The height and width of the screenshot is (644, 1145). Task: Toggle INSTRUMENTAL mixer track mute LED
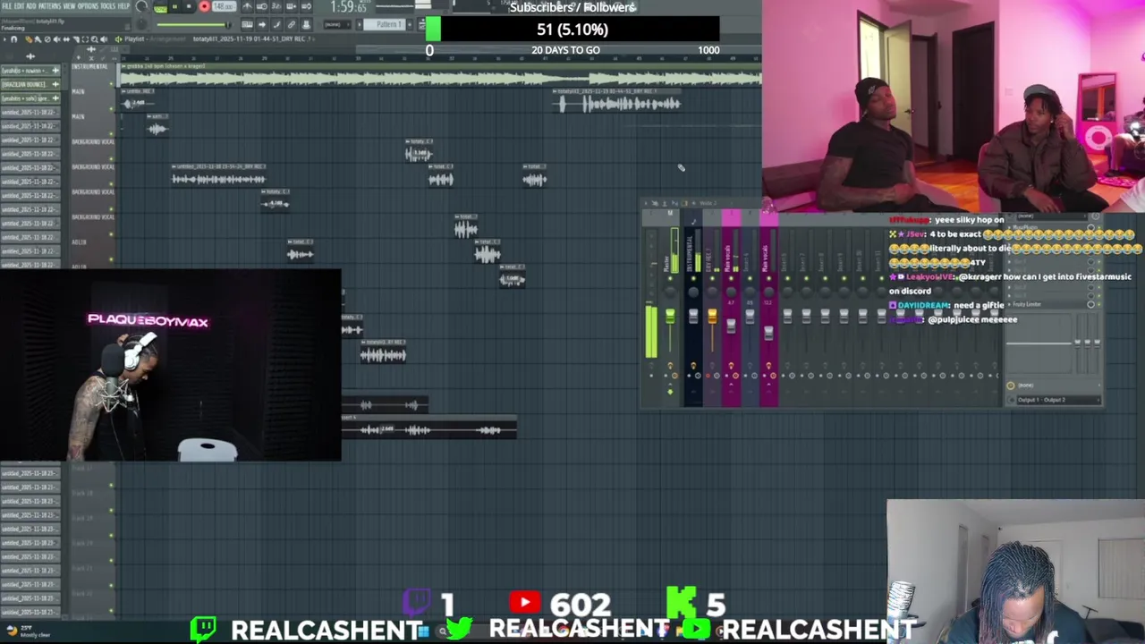pos(693,278)
